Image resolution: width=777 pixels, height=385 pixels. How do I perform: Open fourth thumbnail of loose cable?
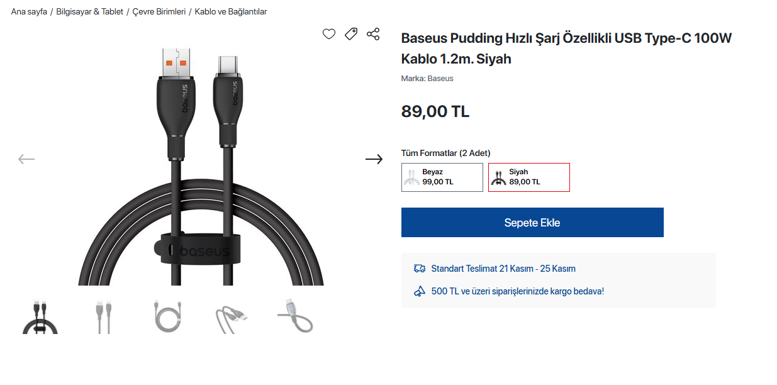click(x=231, y=316)
